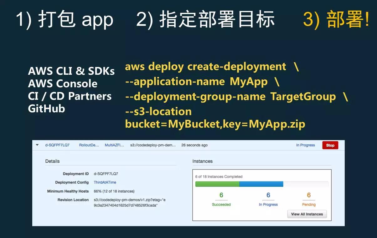Click the Instances section heading
The height and width of the screenshot is (238, 377).
tap(202, 161)
